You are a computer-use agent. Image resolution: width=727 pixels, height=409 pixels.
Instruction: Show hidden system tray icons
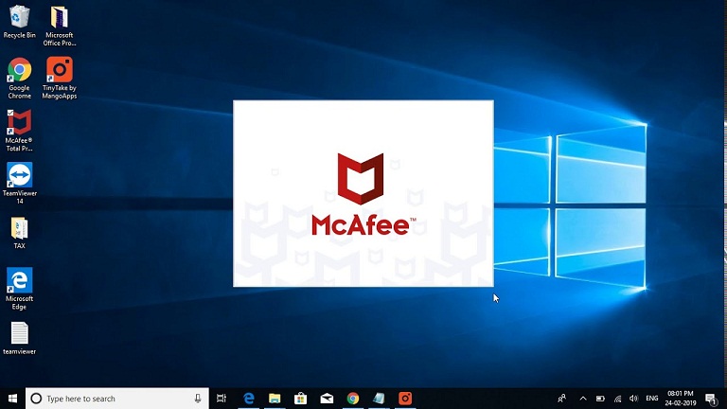583,399
